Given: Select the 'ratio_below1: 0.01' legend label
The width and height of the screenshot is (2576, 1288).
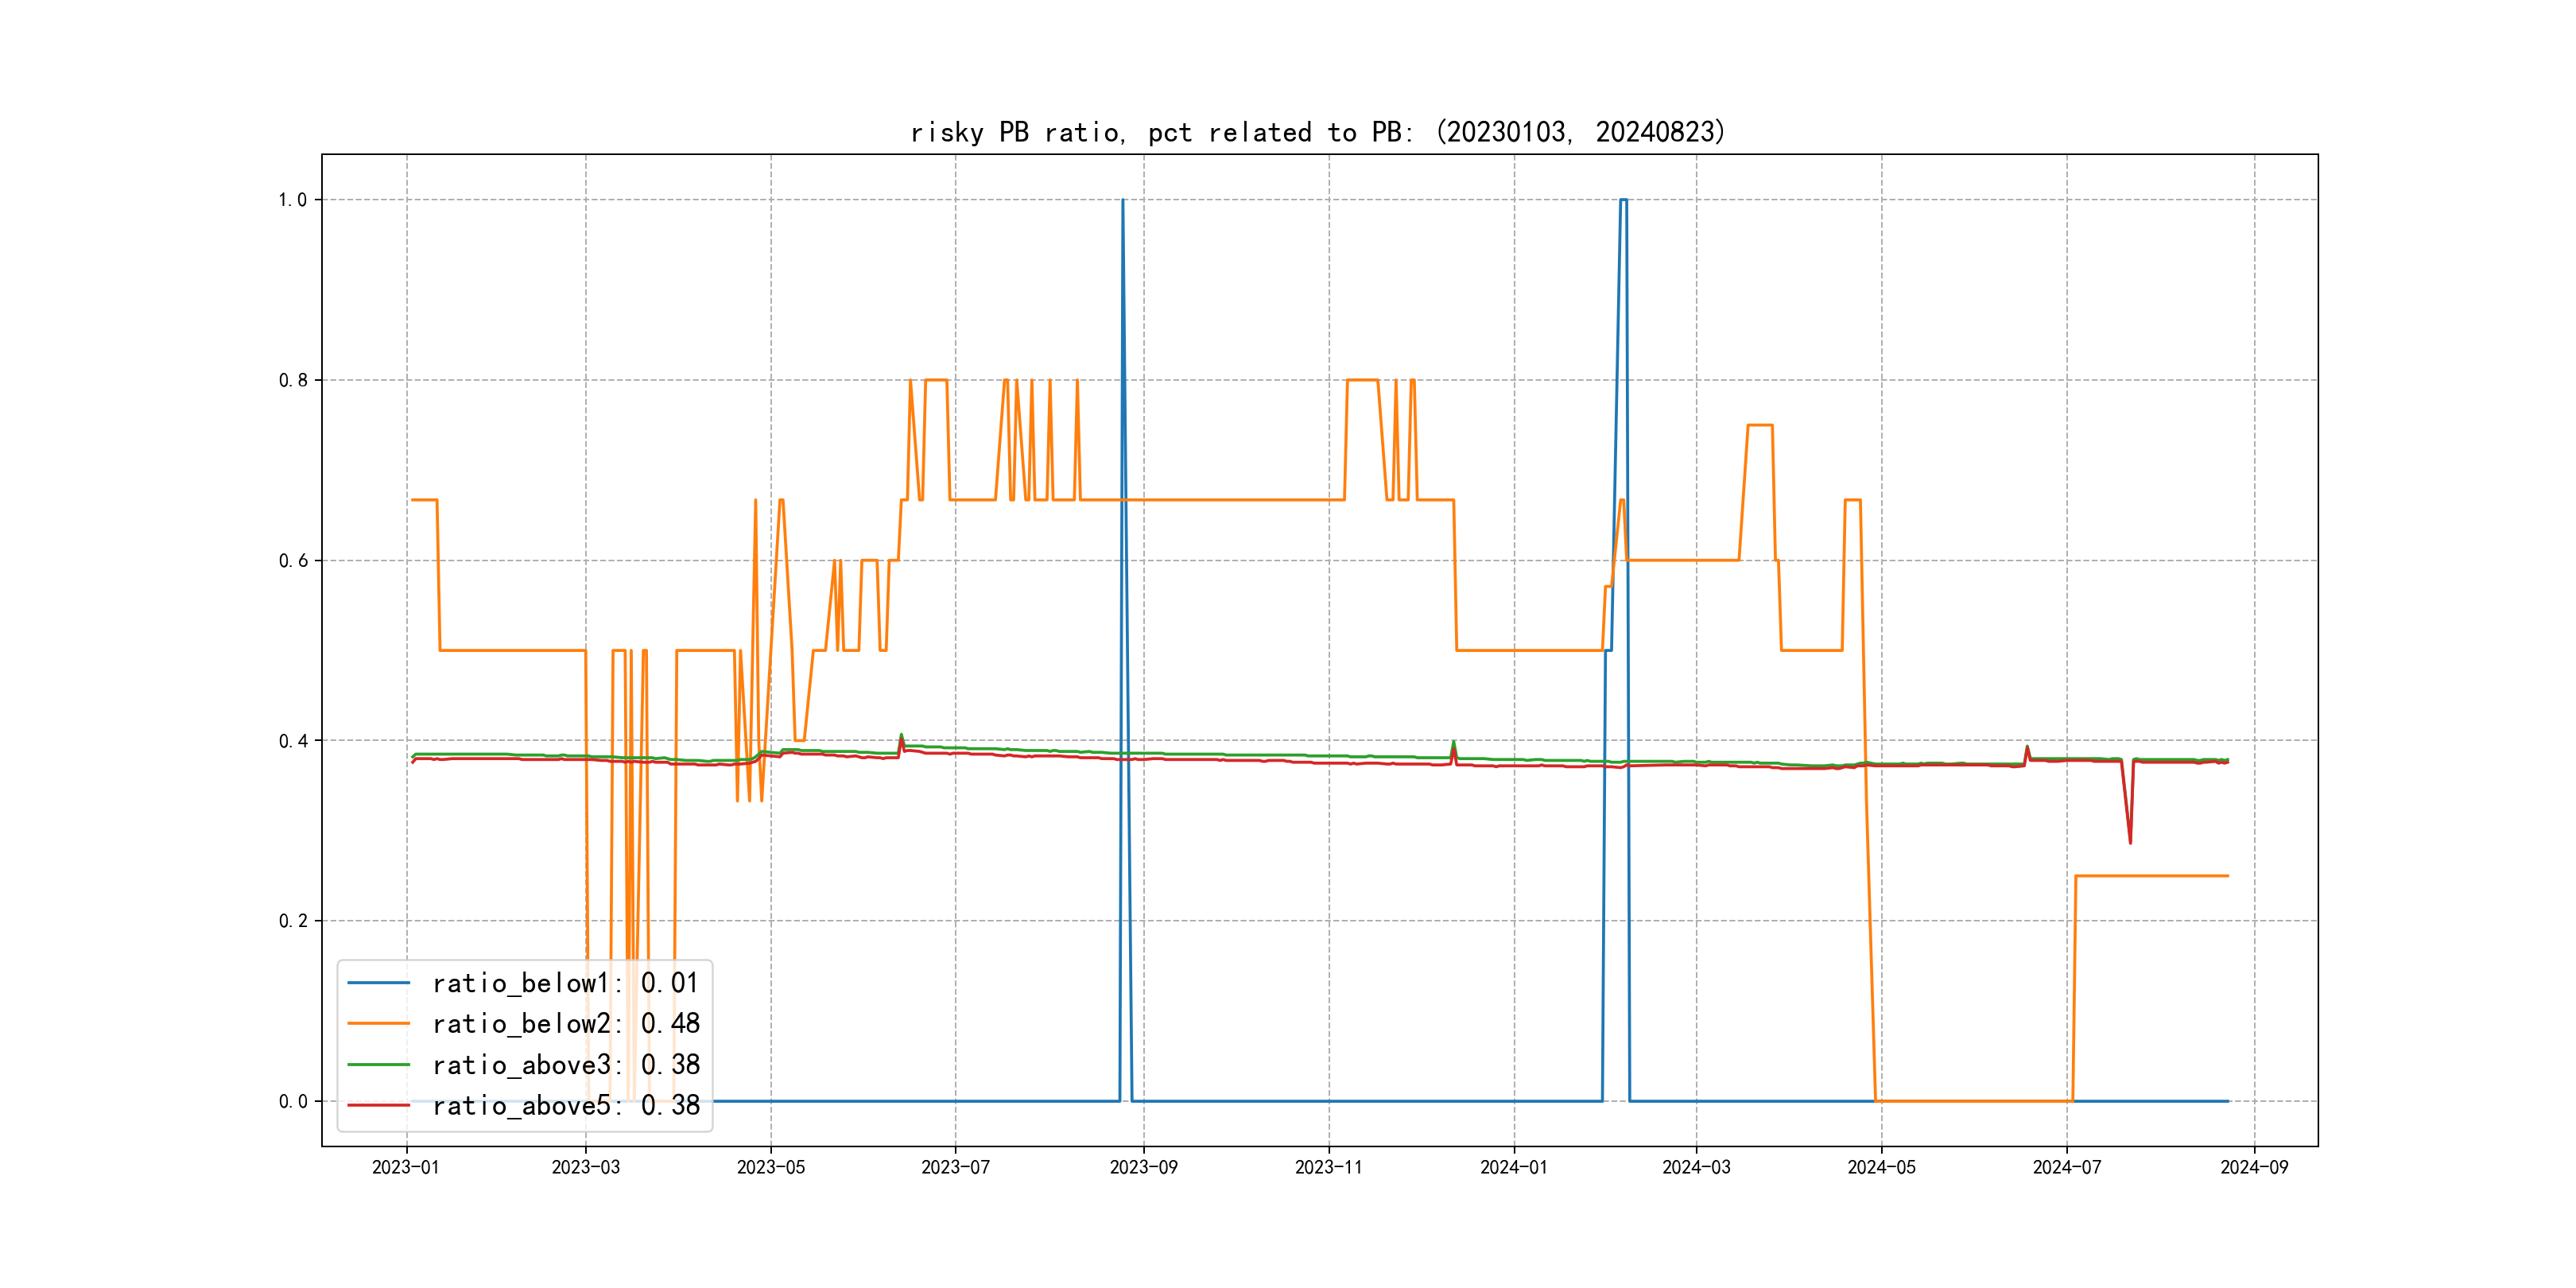Looking at the screenshot, I should pyautogui.click(x=565, y=983).
